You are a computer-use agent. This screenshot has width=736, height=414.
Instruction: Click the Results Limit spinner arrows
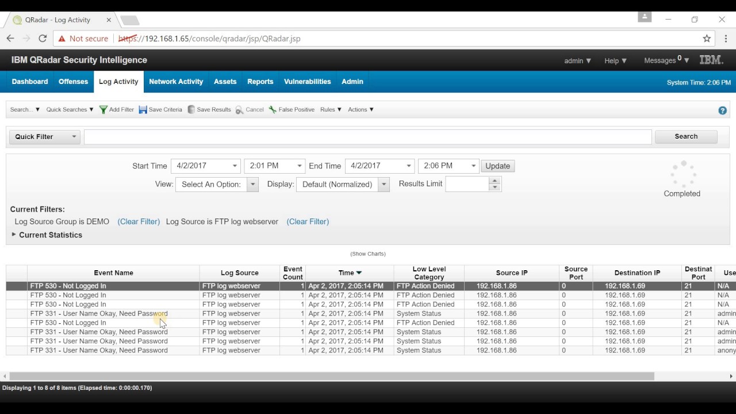pos(494,184)
